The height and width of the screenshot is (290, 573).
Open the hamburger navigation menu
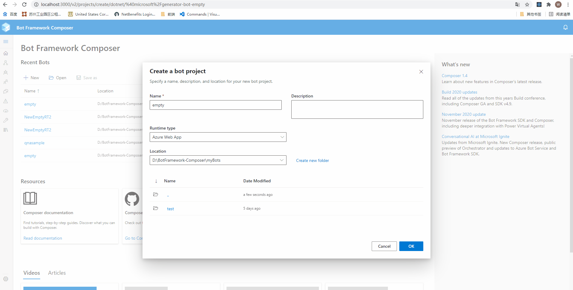pyautogui.click(x=6, y=41)
